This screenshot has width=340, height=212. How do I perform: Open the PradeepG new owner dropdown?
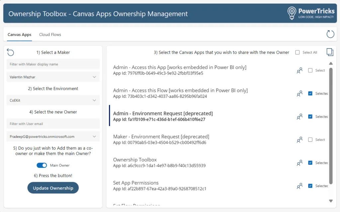click(53, 137)
